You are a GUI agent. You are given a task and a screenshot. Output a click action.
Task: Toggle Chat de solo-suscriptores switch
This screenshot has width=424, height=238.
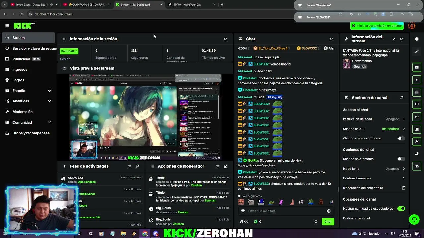(x=401, y=139)
